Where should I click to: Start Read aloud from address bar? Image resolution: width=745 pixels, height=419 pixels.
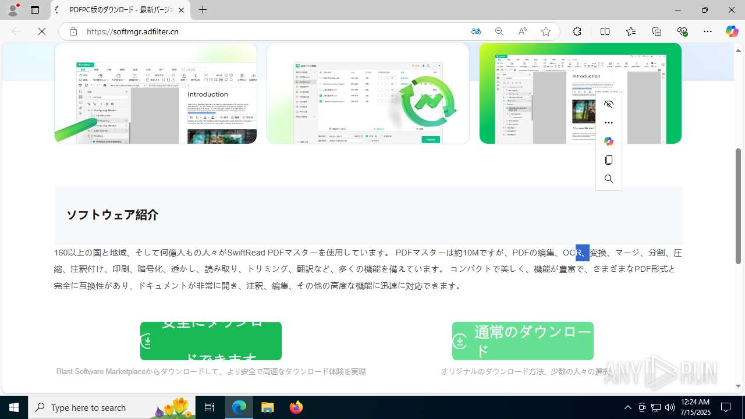(x=523, y=31)
